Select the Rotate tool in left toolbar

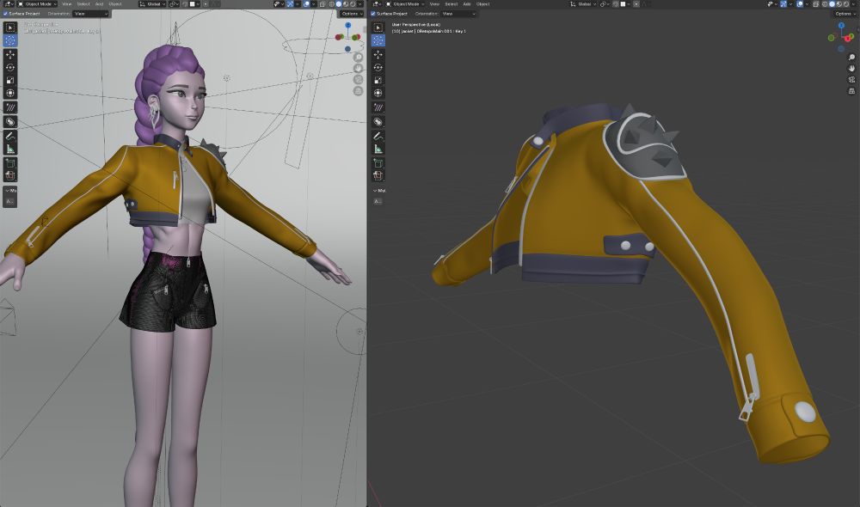tap(10, 67)
